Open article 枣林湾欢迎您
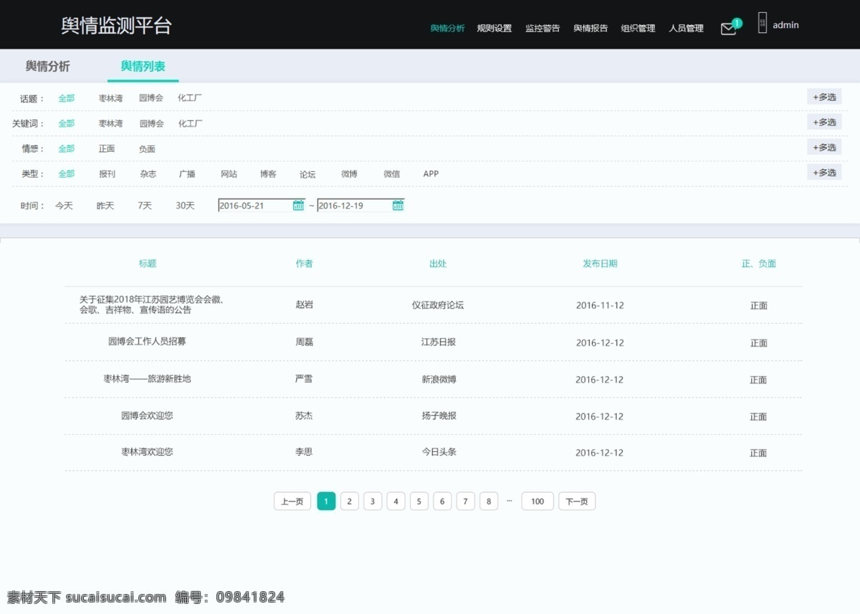Image resolution: width=860 pixels, height=614 pixels. click(x=147, y=452)
